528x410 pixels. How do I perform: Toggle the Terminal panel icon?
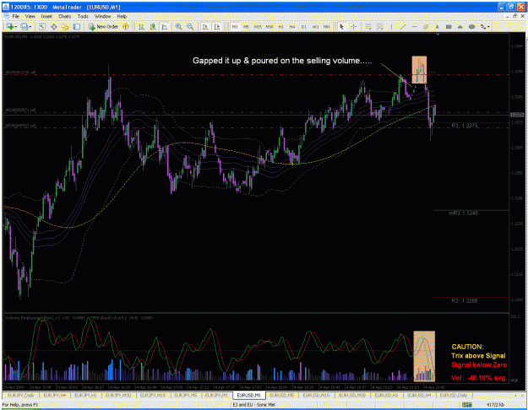coord(77,26)
